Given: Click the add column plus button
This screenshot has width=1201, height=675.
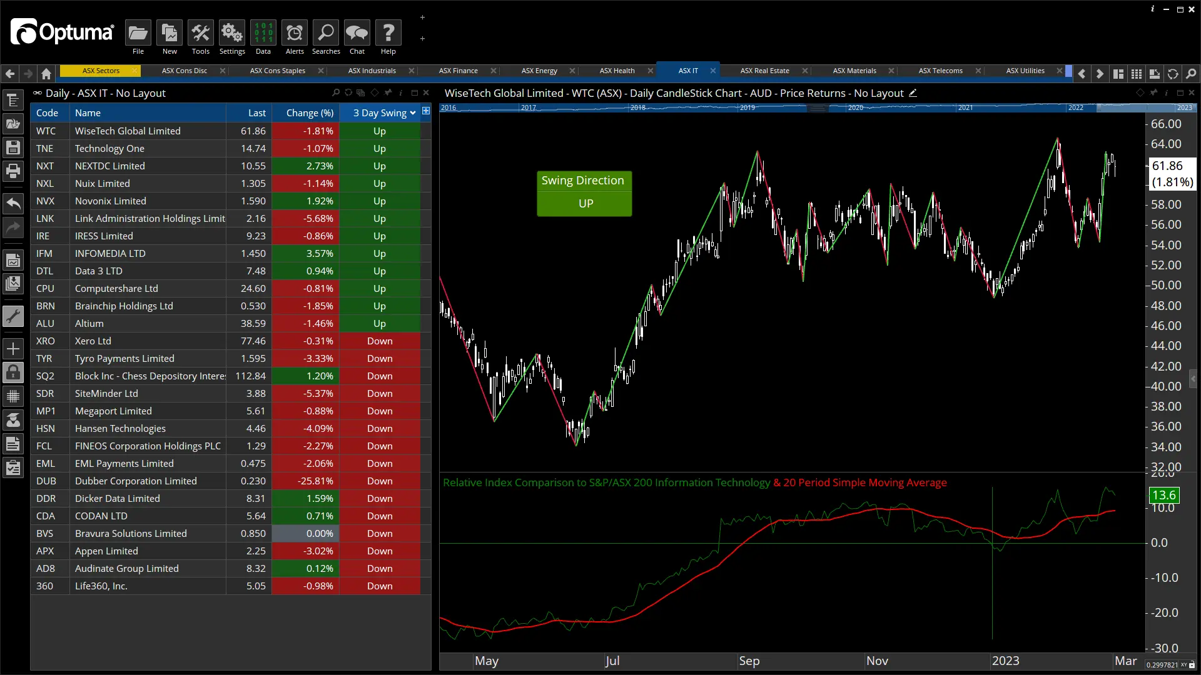Looking at the screenshot, I should pos(426,111).
